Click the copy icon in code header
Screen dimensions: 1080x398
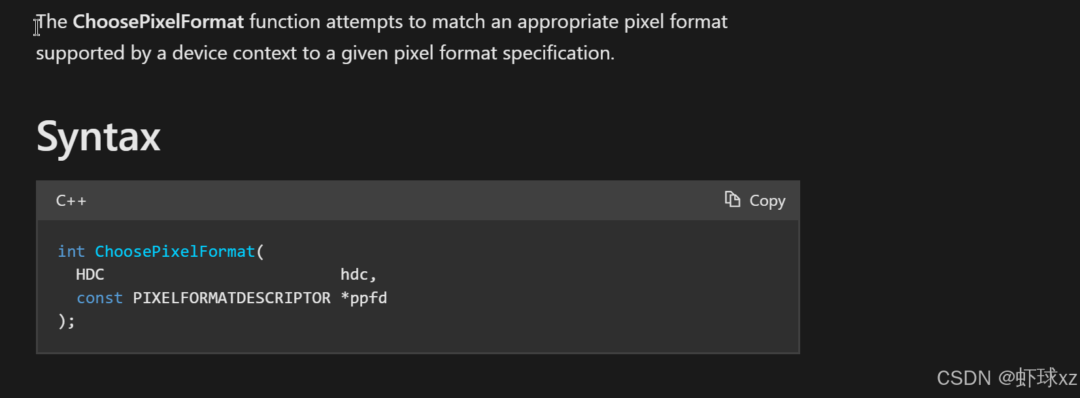coord(732,199)
